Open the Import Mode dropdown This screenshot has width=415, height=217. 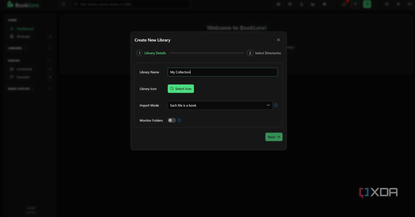[x=220, y=105]
